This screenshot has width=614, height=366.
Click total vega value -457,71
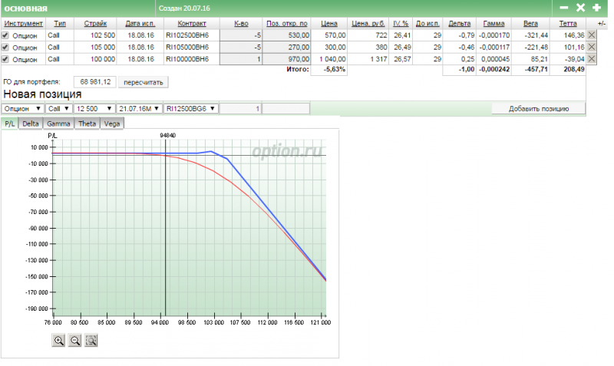click(535, 70)
